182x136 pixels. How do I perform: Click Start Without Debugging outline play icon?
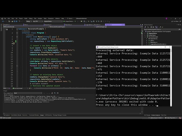[75, 22]
